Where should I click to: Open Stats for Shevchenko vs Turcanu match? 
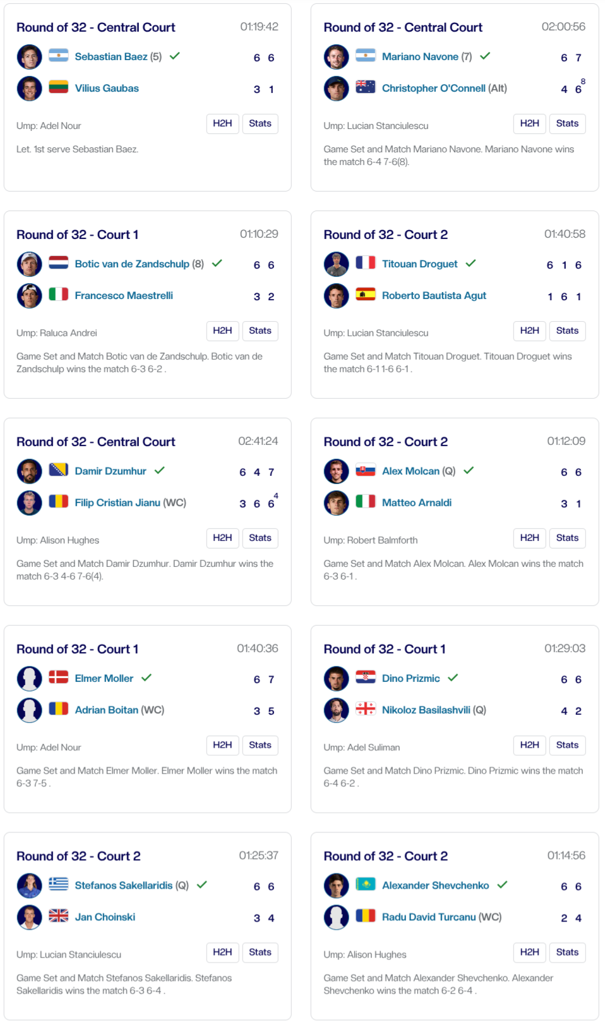click(x=567, y=952)
